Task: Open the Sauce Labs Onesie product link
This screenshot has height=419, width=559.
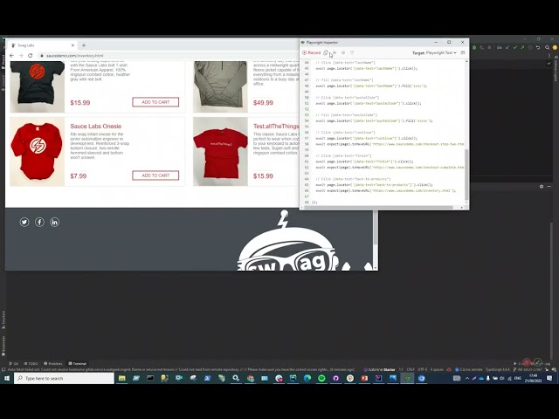Action: pyautogui.click(x=95, y=126)
